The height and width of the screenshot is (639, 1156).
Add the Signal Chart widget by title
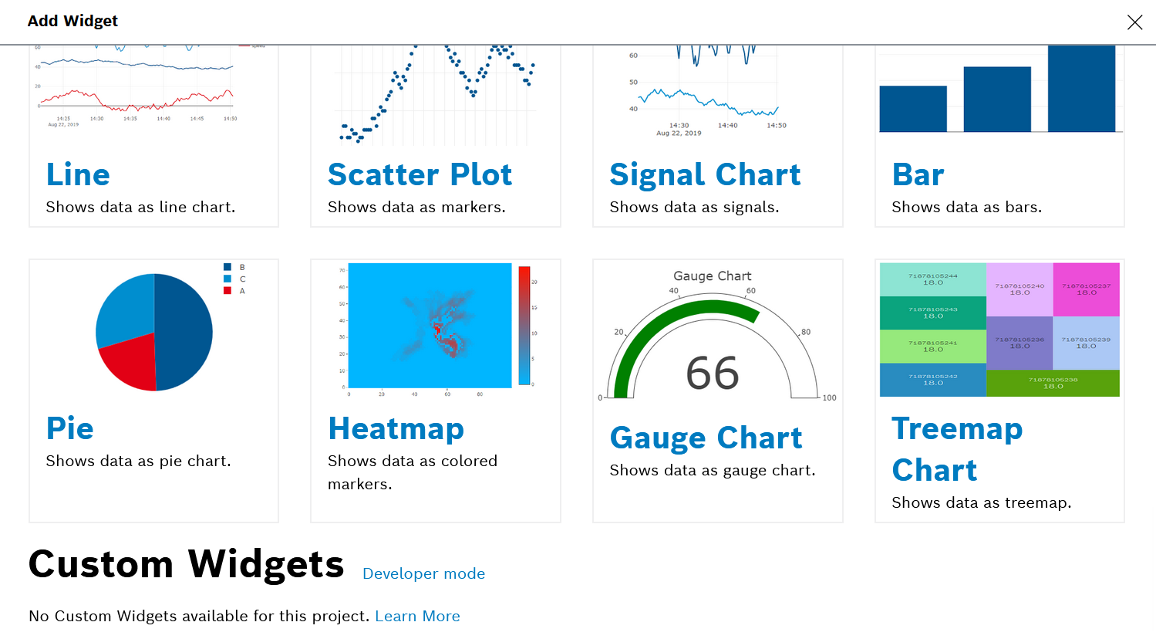pyautogui.click(x=705, y=174)
